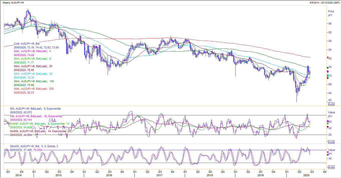Click the 2017 year label on time axis
Viewport: 341px width, 178px height.
159,175
